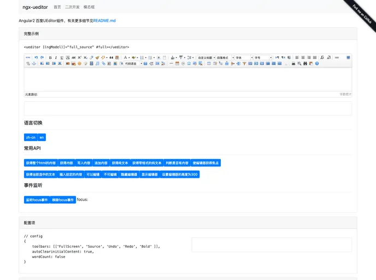Open the 段落格式 dropdown
Viewport: 376px width, 280px height.
(x=225, y=57)
